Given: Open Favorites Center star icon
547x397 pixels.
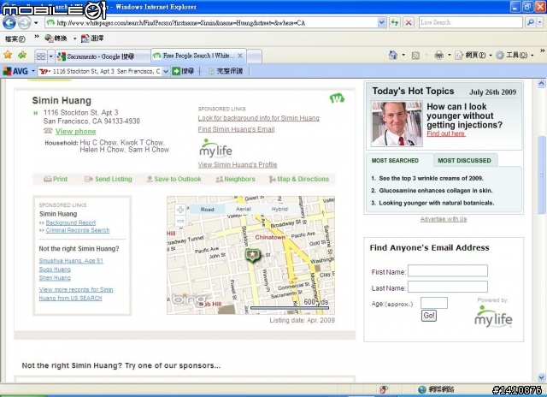Looking at the screenshot, I should pos(8,55).
